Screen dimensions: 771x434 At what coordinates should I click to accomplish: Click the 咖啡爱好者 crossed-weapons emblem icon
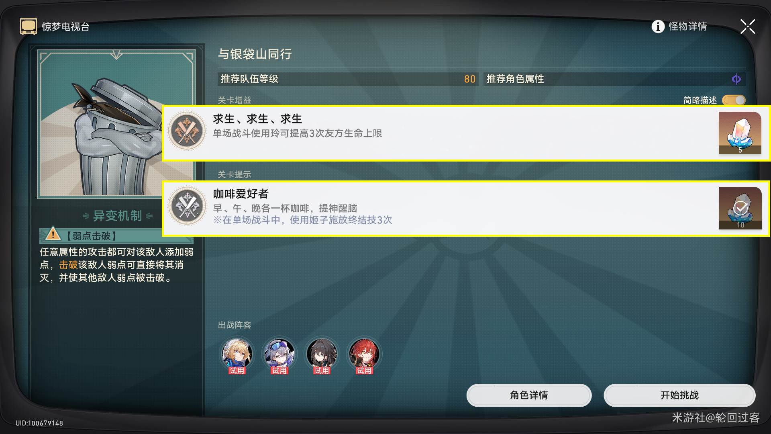(x=187, y=206)
